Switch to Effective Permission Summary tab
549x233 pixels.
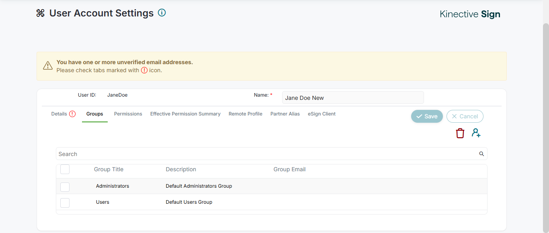coord(185,114)
